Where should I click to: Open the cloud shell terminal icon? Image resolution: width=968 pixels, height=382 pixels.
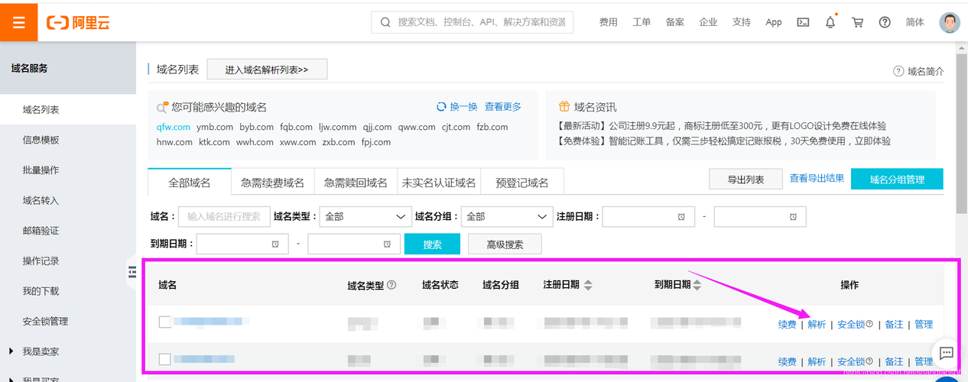point(803,22)
